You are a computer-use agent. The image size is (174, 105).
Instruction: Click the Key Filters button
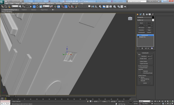coord(146,104)
